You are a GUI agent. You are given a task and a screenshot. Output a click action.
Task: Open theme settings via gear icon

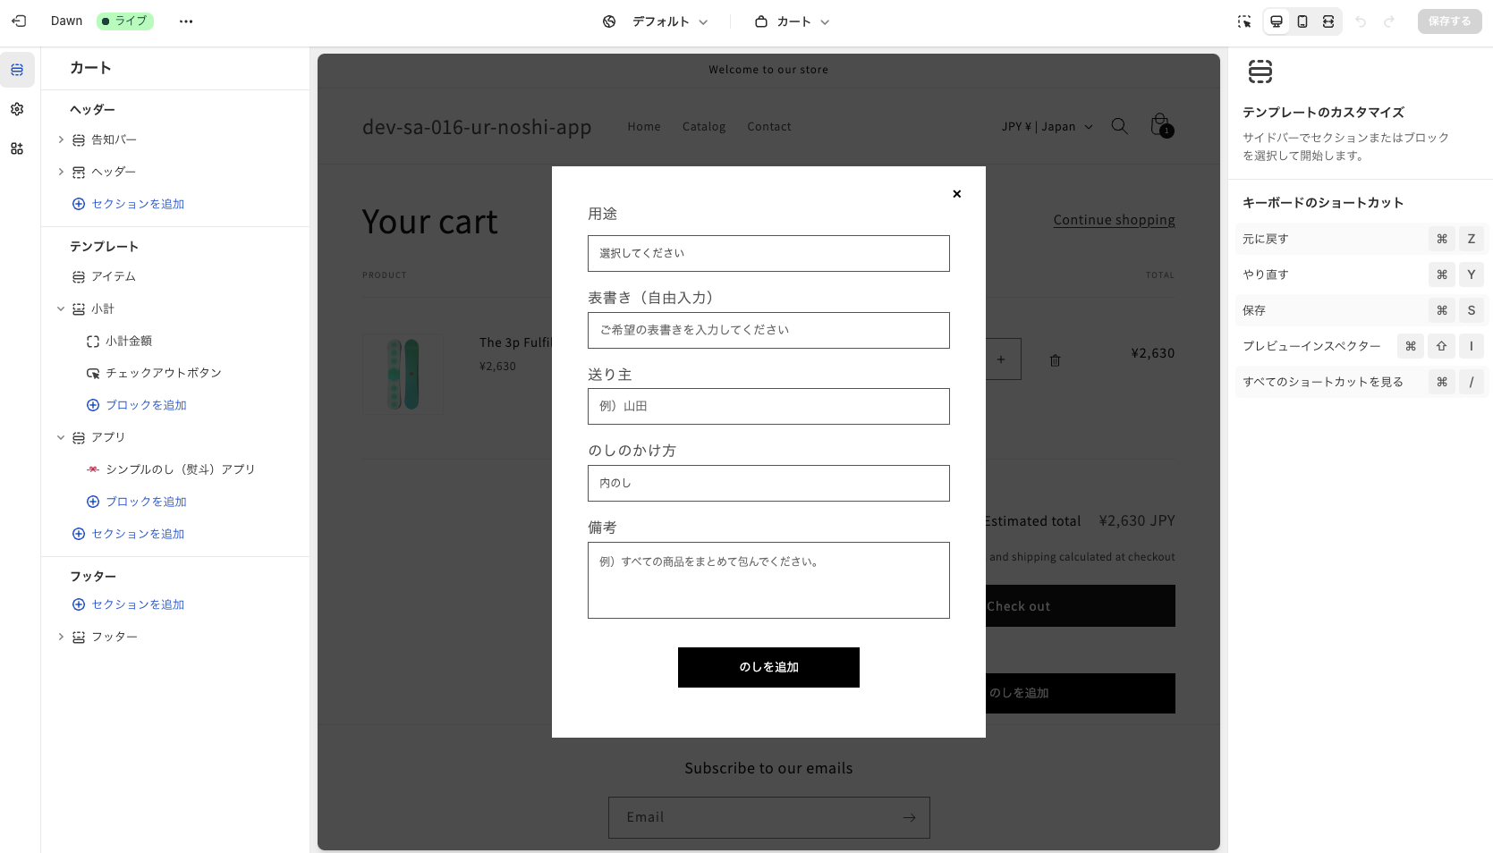click(x=17, y=109)
